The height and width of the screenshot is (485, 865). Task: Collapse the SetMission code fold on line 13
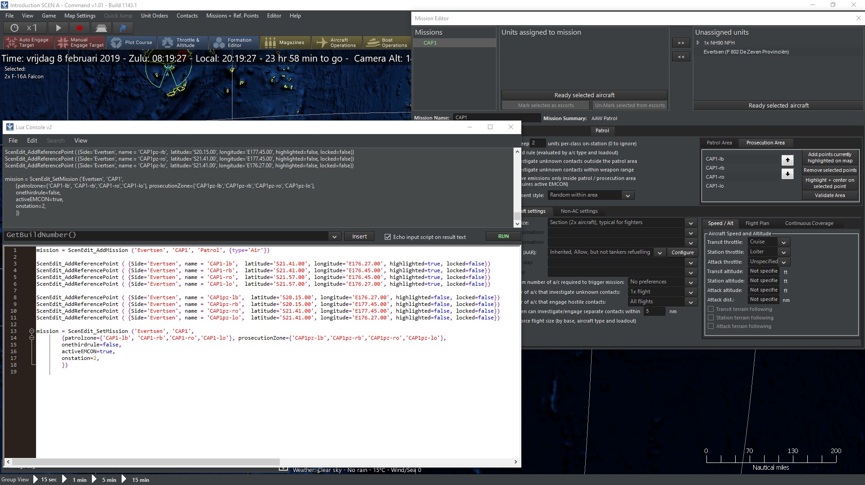pyautogui.click(x=32, y=331)
